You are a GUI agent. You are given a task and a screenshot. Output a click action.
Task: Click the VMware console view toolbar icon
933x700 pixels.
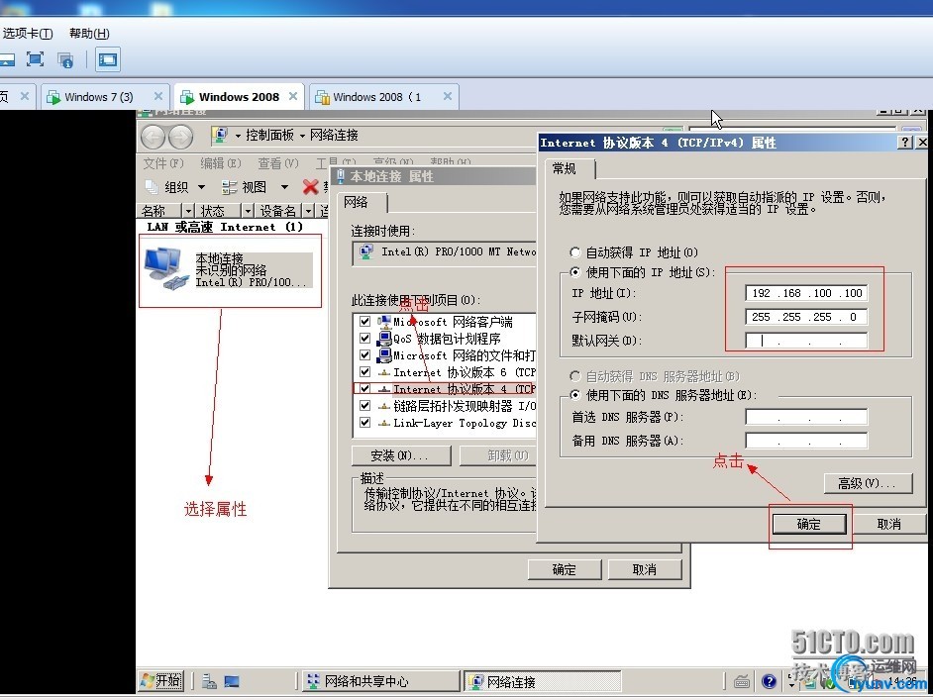[x=108, y=59]
